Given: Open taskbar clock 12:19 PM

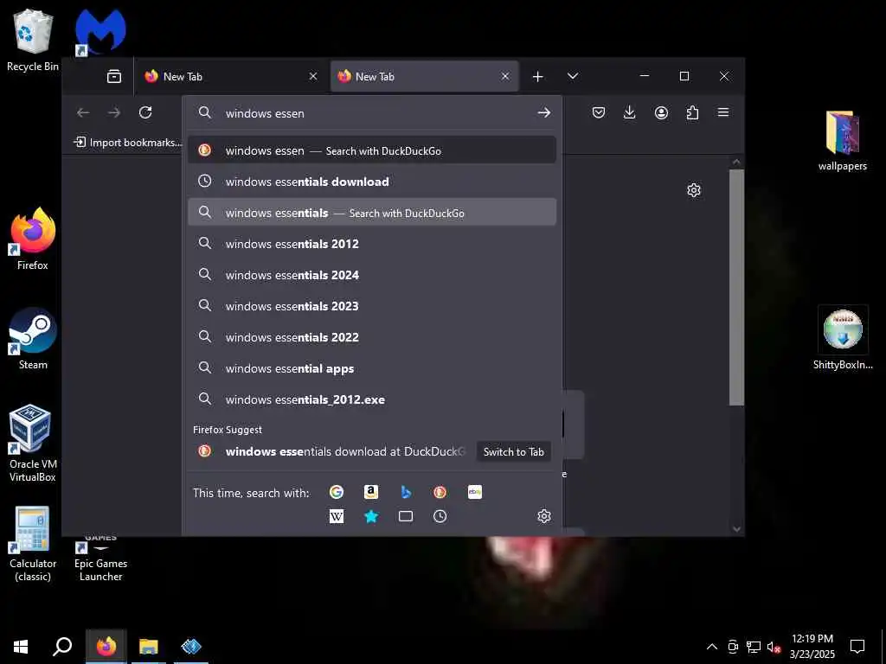Looking at the screenshot, I should coord(812,647).
